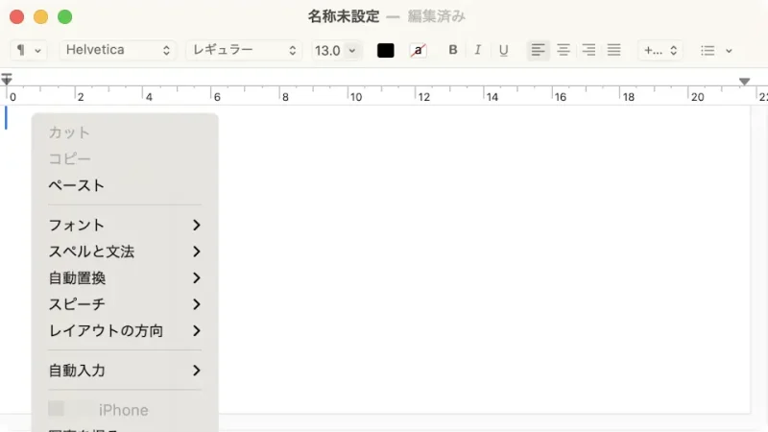Open text background color picker
This screenshot has width=768, height=432.
418,50
